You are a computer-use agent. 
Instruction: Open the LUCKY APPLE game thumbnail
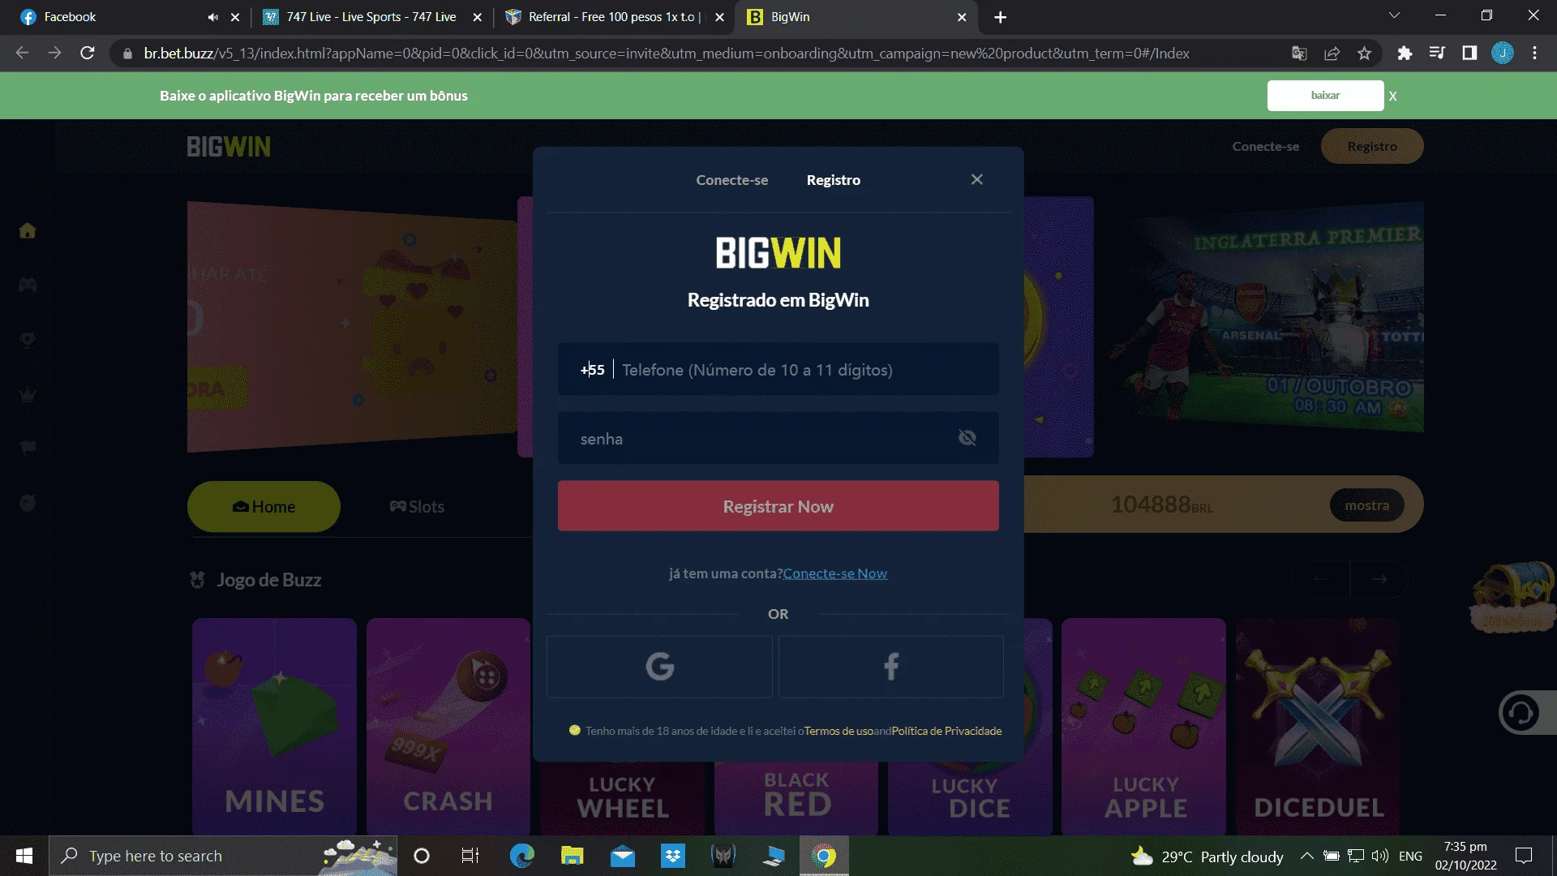pyautogui.click(x=1143, y=726)
